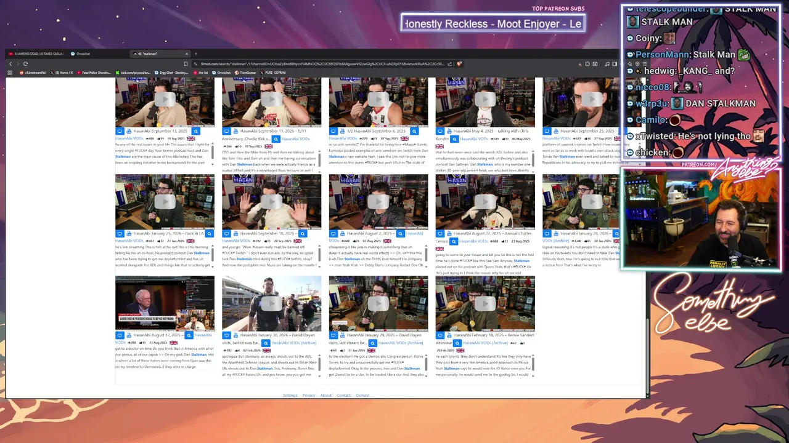Click monitor icon on February 18, 2026 card
Screen dimensions: 789x443
439,335
